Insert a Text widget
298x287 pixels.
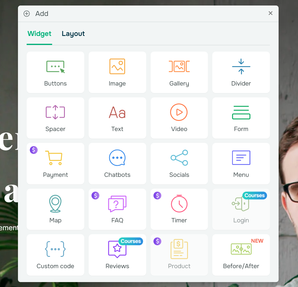(117, 118)
